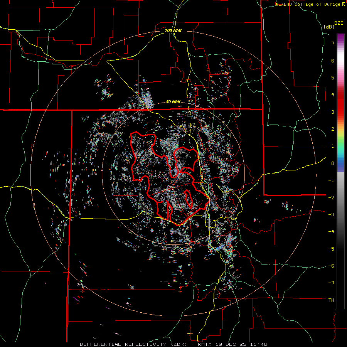347x347 pixels.
Task: Click the 5 value on color scale
Action: pos(333,77)
